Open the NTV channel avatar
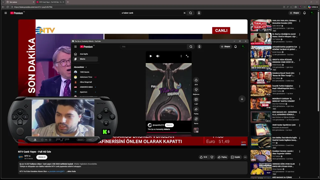 pos(21,157)
